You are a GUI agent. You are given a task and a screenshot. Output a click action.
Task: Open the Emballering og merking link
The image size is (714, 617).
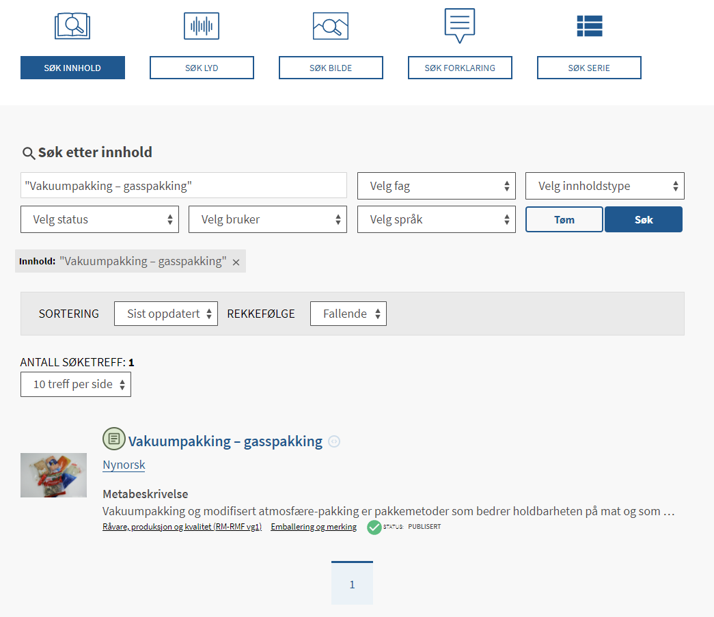click(x=314, y=527)
